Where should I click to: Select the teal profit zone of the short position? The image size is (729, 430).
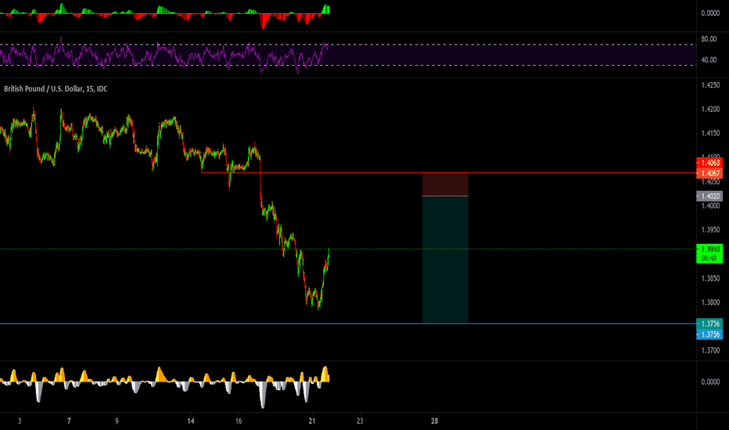point(445,260)
